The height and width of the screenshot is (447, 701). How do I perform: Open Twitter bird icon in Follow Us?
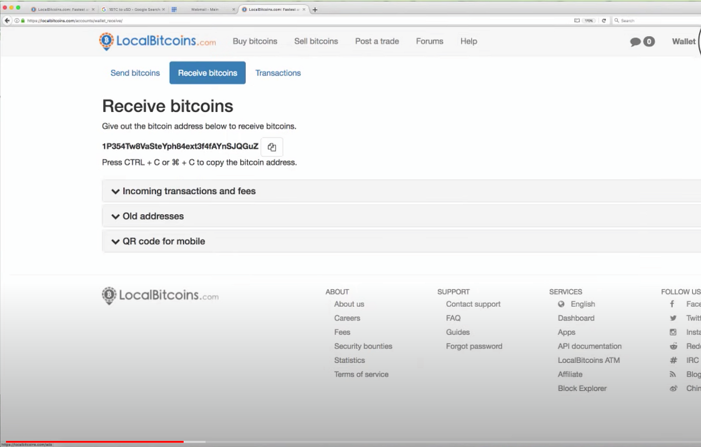coord(673,318)
